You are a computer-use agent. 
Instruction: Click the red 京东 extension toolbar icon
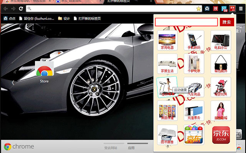pyautogui.click(x=232, y=8)
